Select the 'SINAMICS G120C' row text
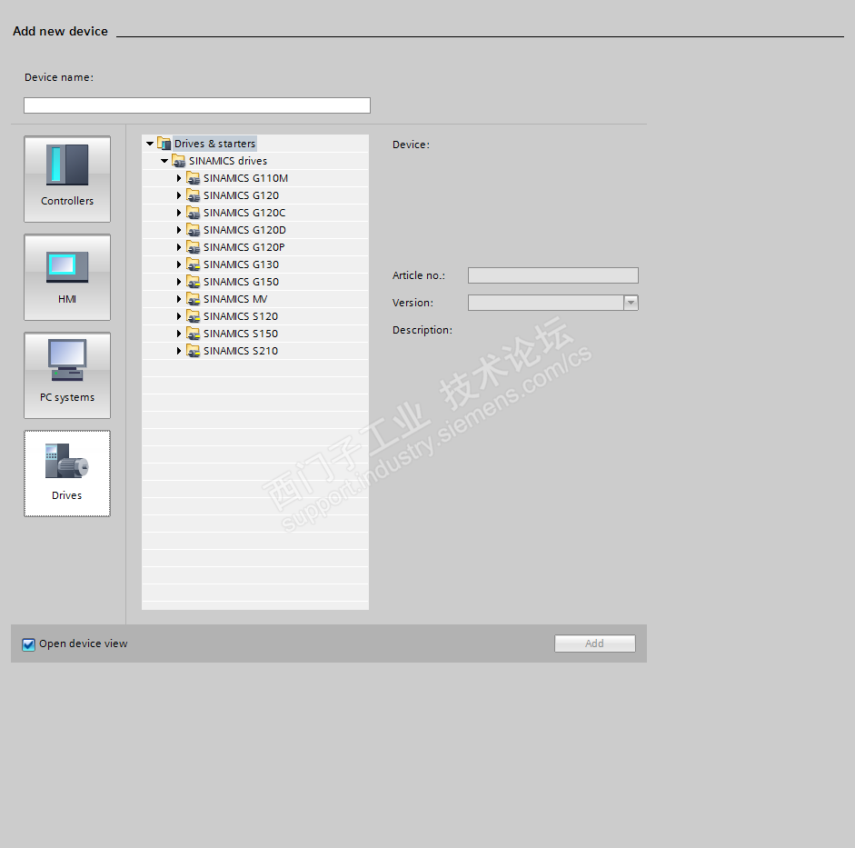 pos(244,213)
